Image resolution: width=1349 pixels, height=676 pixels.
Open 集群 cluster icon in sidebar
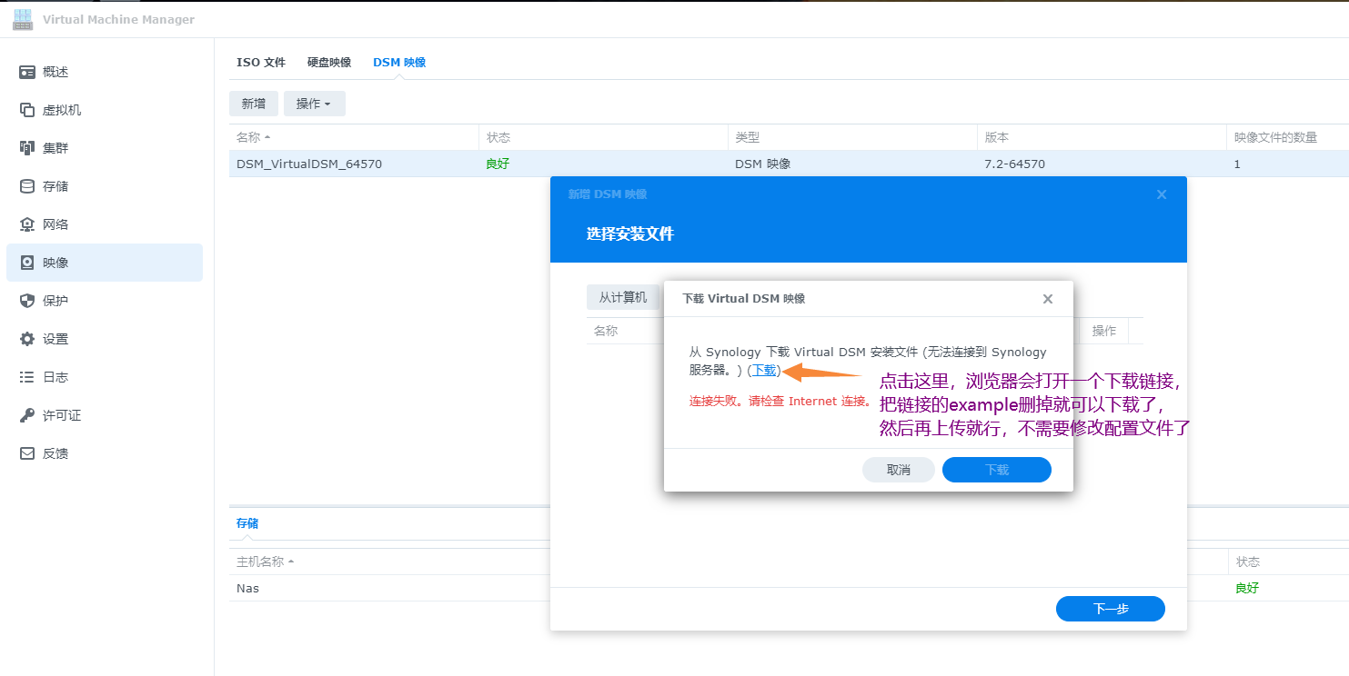[27, 148]
